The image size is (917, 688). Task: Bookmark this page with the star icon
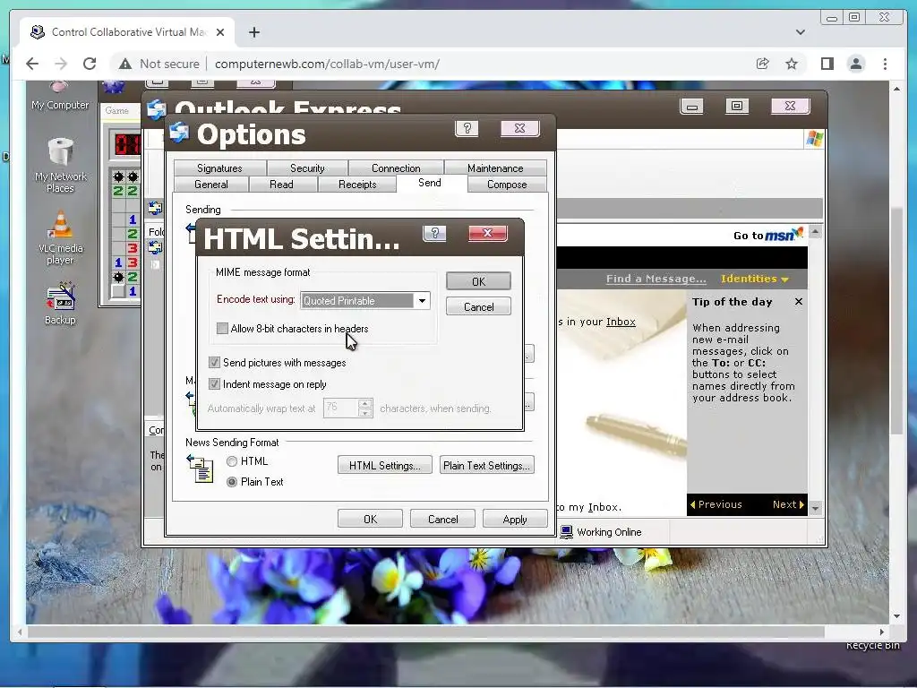792,64
